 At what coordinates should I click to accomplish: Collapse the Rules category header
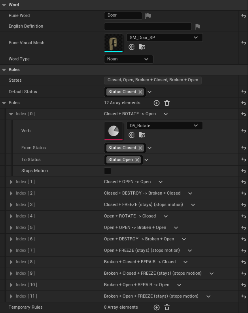[x=4, y=70]
